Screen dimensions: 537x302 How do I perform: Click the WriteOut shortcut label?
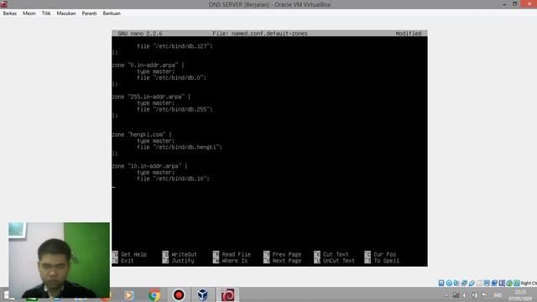[x=185, y=254]
